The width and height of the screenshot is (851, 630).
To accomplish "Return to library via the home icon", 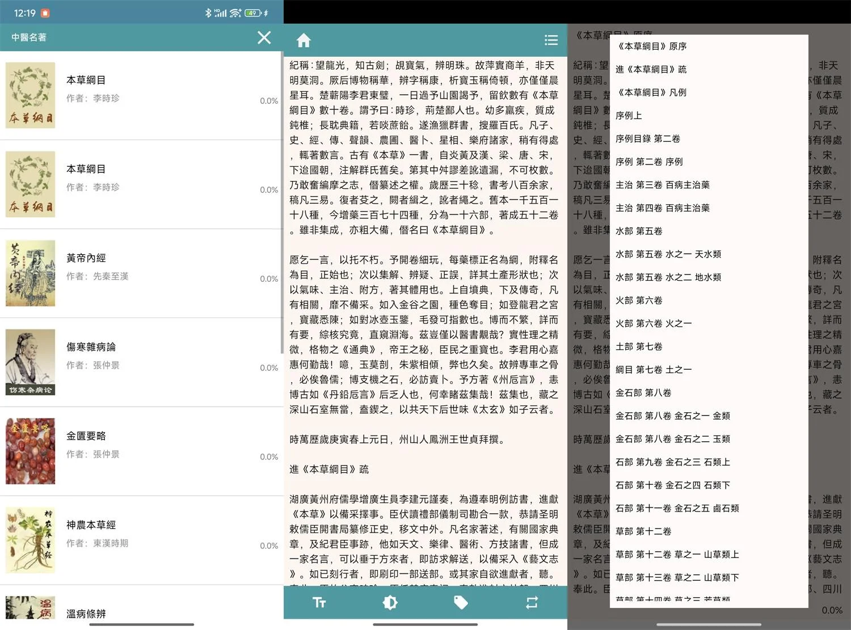I will pos(304,40).
